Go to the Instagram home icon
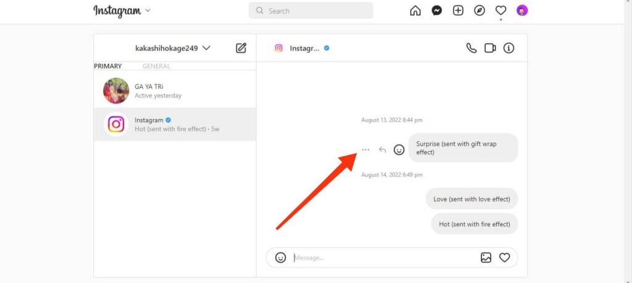 pos(415,11)
